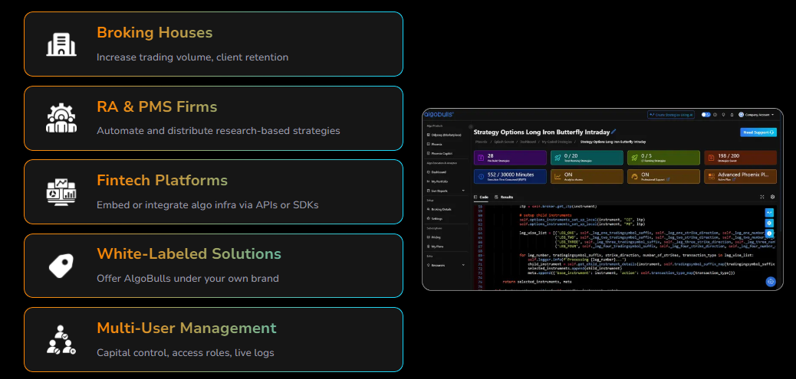This screenshot has width=796, height=379.
Task: Click the blue floating info button on code
Action: click(770, 234)
